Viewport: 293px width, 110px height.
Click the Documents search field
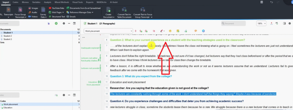9,23
